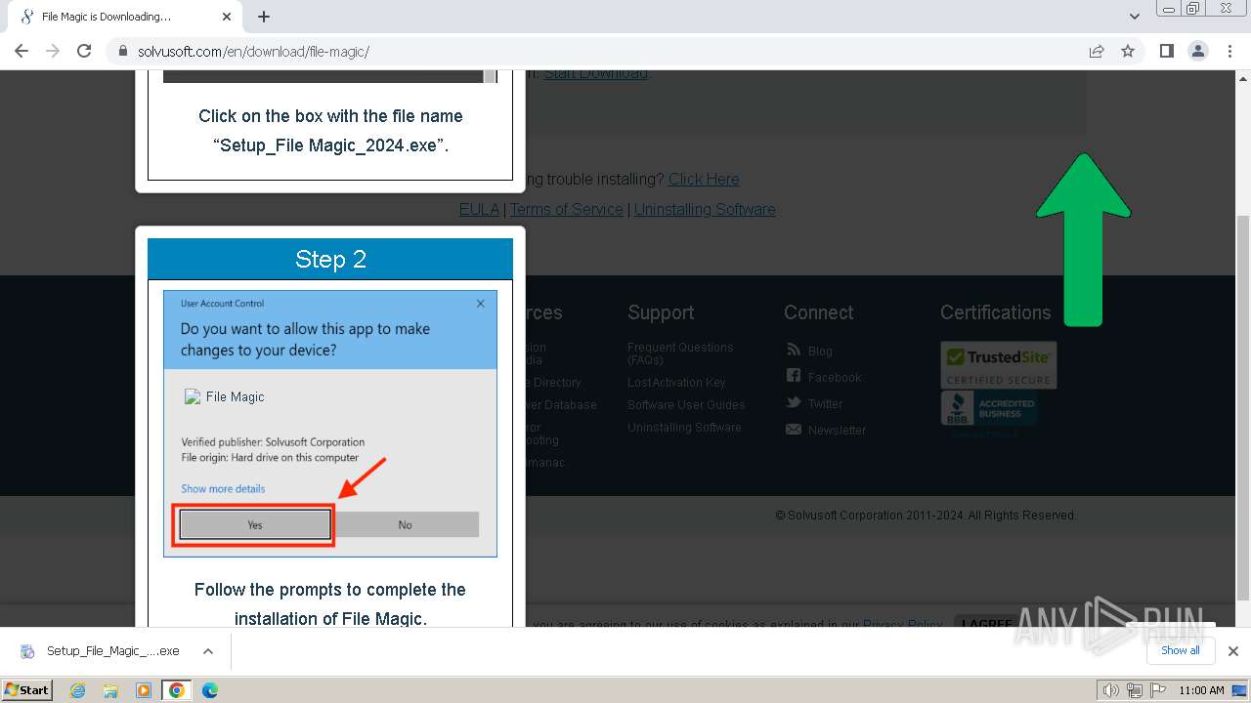Image resolution: width=1251 pixels, height=703 pixels.
Task: Open the Terms of Service link
Action: [x=566, y=209]
